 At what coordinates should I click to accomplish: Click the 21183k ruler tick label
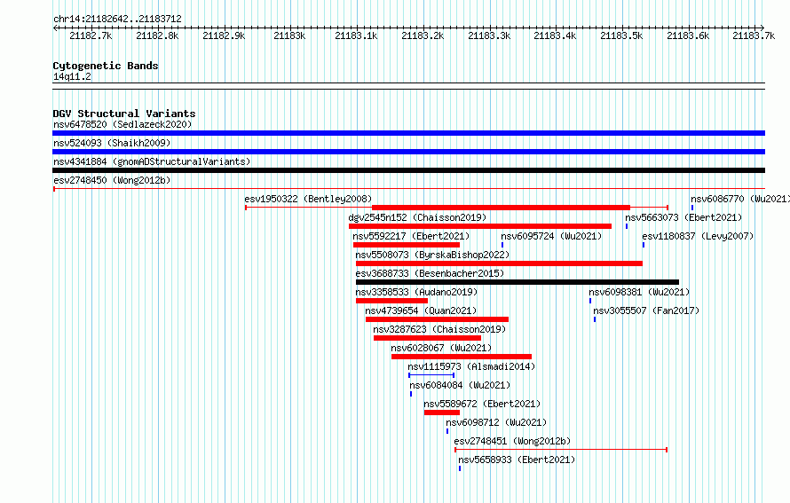pos(289,35)
